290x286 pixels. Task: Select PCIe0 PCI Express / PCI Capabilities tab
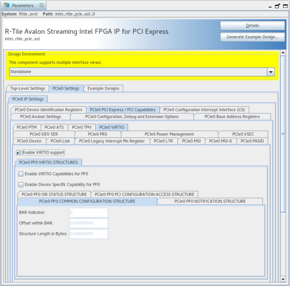click(123, 110)
